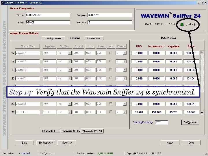The image size is (208, 156).
Task: Tick the Abs checkbox for channel 23
Action: tap(111, 103)
